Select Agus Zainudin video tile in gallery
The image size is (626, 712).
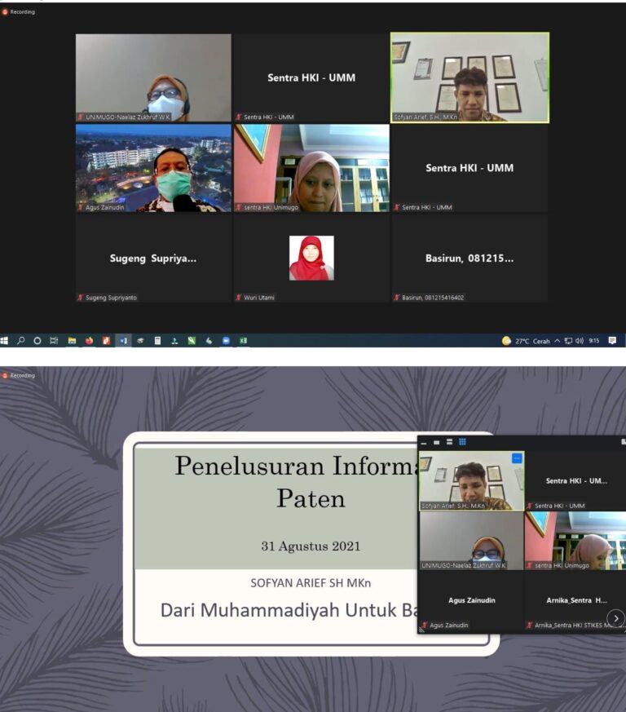(153, 168)
